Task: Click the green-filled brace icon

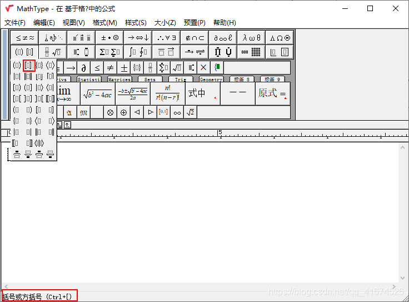Action: click(x=217, y=68)
